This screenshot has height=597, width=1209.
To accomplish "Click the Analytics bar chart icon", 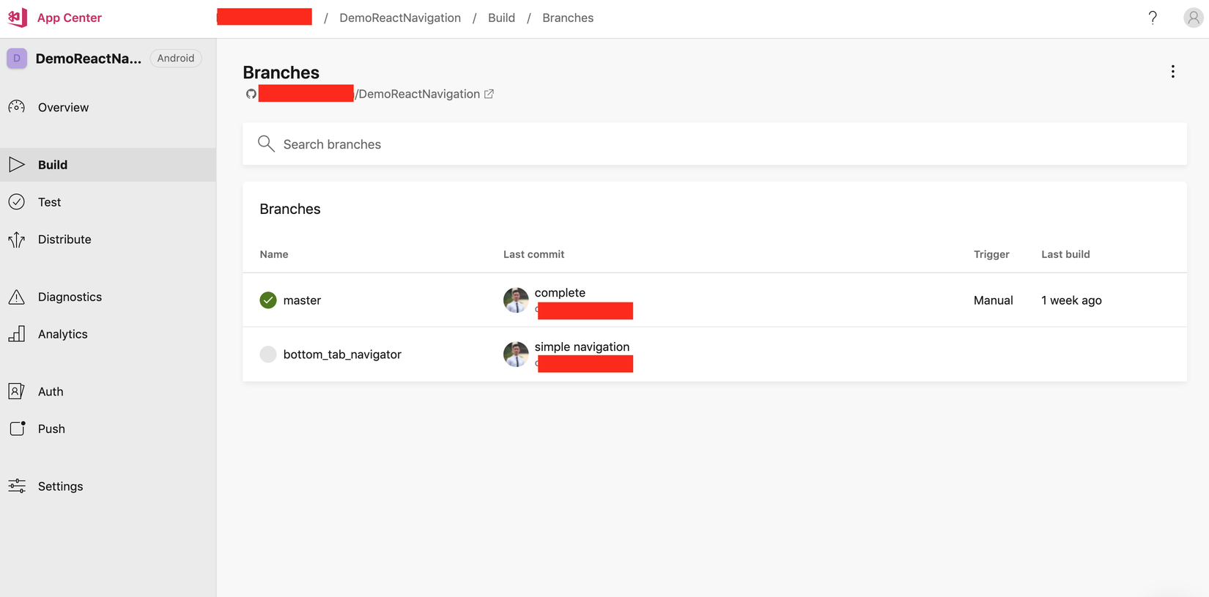I will click(x=17, y=334).
